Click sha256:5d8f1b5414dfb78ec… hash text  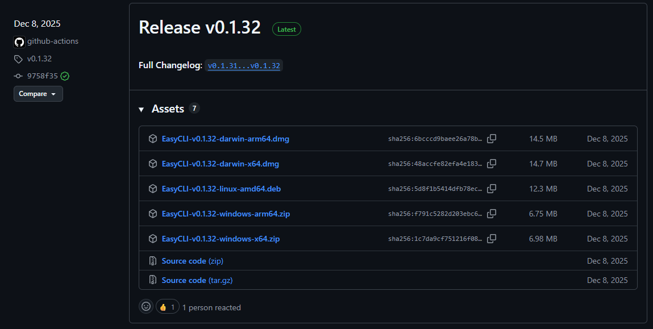[435, 189]
